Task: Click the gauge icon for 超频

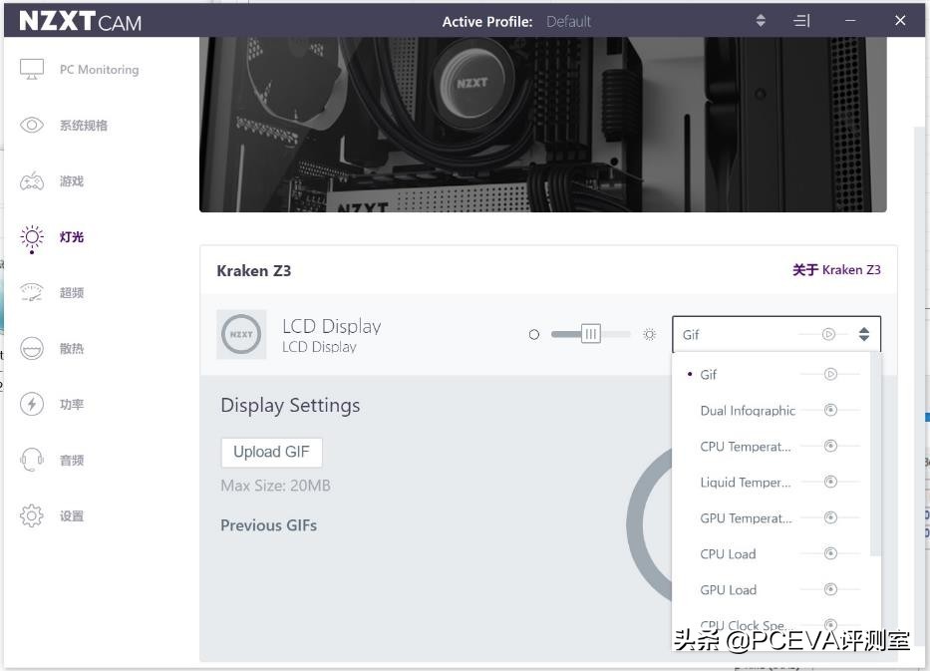Action: (32, 292)
